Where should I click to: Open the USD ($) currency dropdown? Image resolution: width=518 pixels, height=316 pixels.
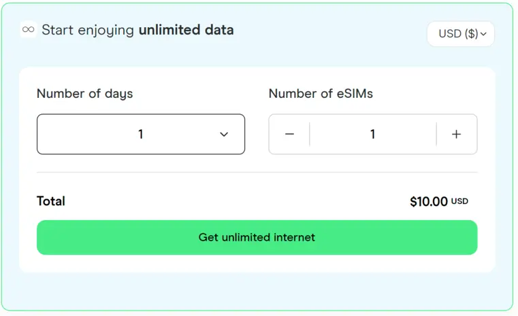point(461,34)
